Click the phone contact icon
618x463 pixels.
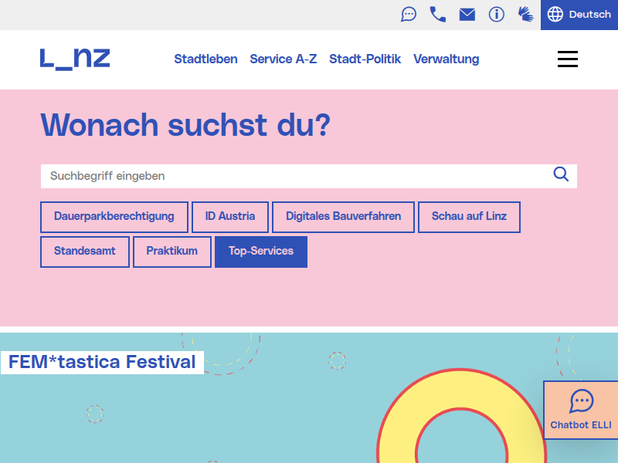click(x=437, y=15)
